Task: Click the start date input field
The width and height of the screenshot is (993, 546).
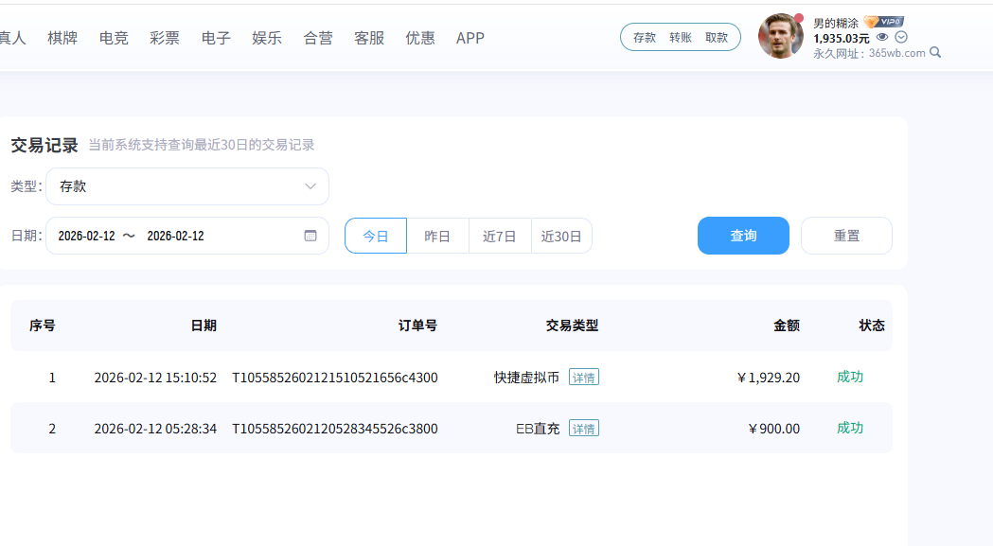Action: (x=86, y=236)
